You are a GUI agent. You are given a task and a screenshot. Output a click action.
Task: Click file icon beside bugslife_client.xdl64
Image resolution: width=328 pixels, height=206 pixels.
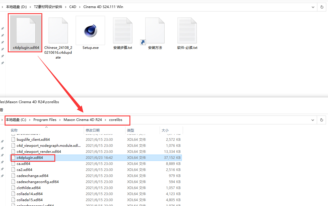pyautogui.click(x=14, y=139)
